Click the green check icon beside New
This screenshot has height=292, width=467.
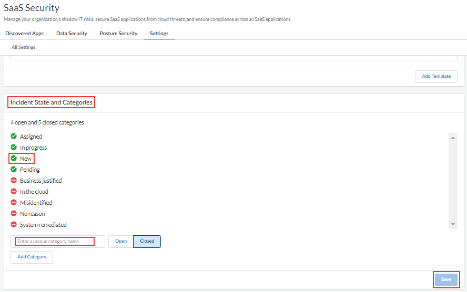coord(14,158)
